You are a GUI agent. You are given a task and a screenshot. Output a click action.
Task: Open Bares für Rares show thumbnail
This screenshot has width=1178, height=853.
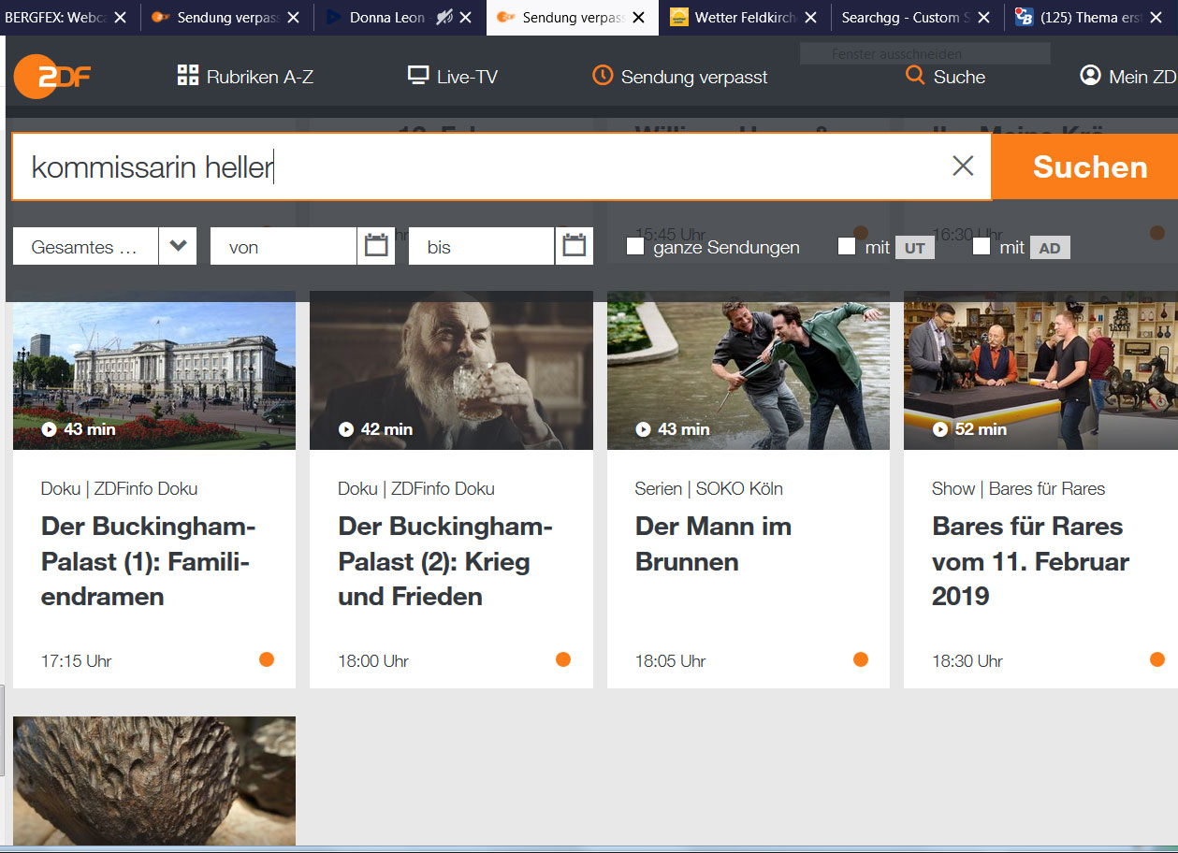tap(1040, 370)
